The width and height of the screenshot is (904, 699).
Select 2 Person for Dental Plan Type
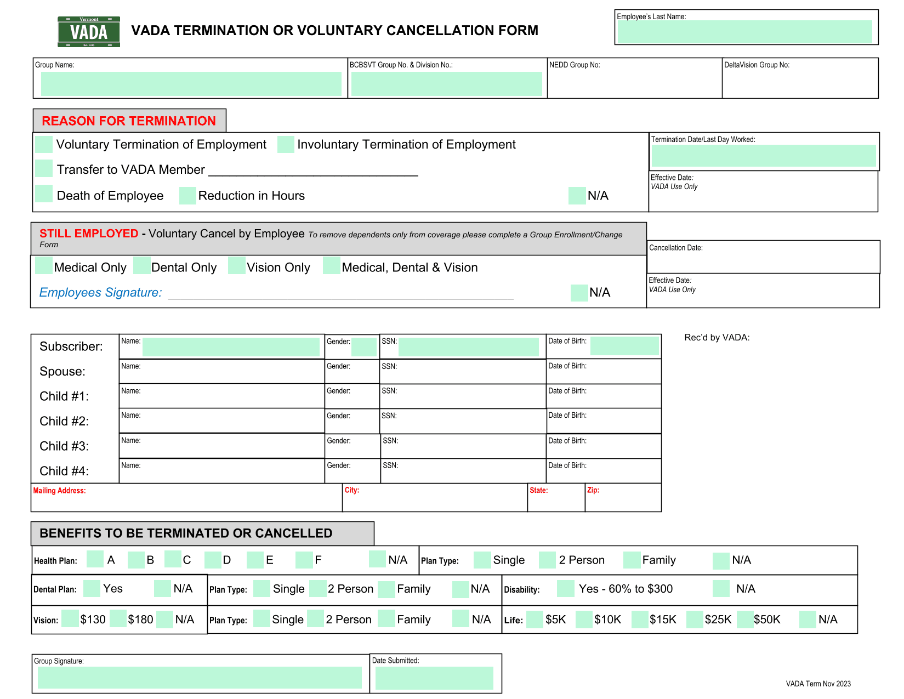[318, 589]
